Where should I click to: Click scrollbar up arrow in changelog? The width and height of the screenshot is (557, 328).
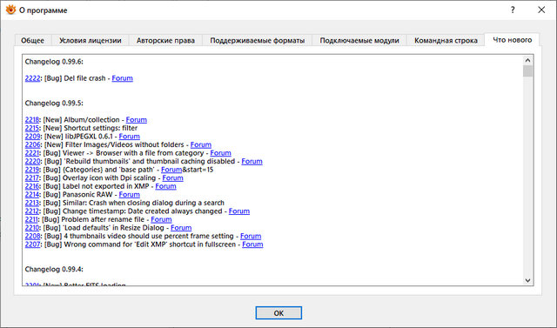pos(527,60)
